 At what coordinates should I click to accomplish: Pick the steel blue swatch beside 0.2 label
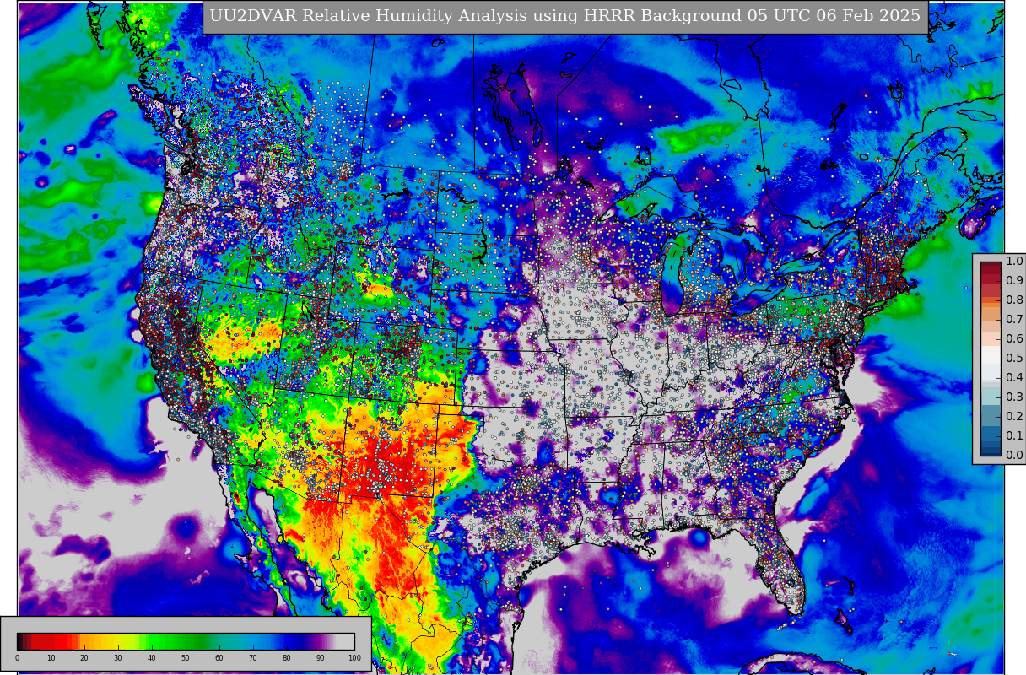pyautogui.click(x=991, y=415)
